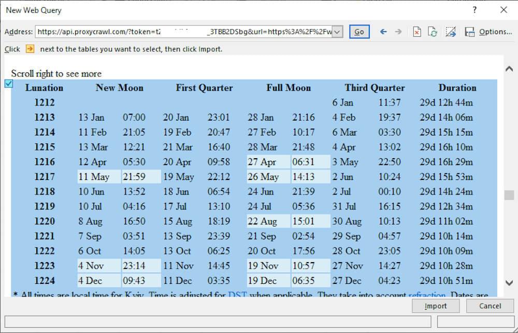Open the Address history dropdown
Screen dimensions: 518x333
point(337,32)
